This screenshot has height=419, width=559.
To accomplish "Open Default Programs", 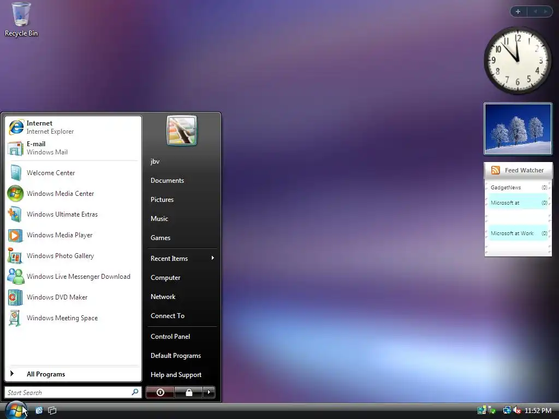I will (182, 356).
